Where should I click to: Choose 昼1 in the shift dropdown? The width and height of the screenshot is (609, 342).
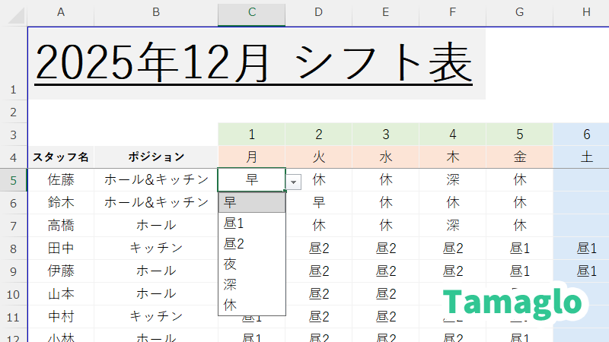(251, 223)
